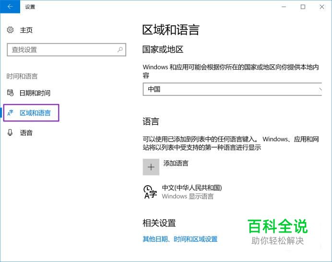Click the 设置 window title
Image resolution: width=332 pixels, height=262 pixels.
click(x=30, y=7)
